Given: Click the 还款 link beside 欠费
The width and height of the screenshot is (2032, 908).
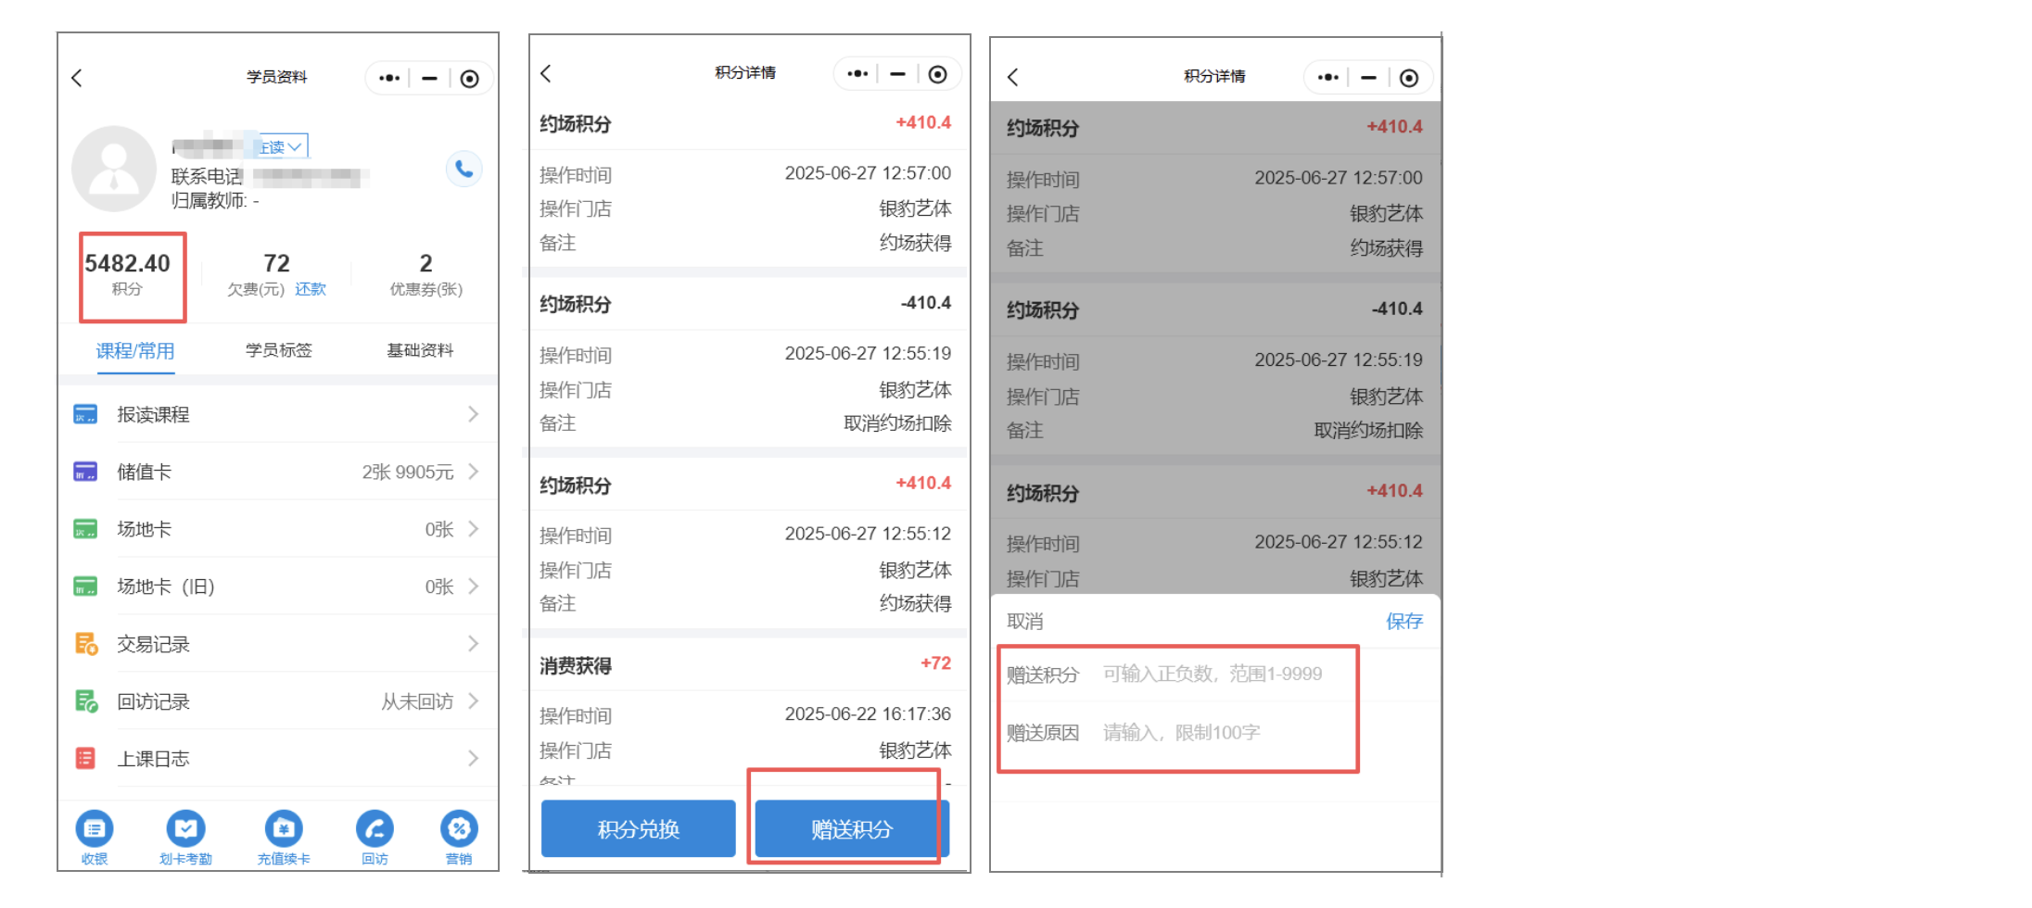Looking at the screenshot, I should tap(311, 288).
